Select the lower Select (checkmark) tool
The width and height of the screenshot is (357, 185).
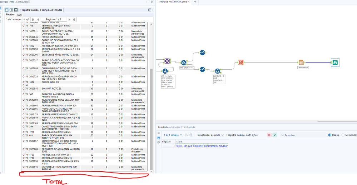tap(202, 69)
